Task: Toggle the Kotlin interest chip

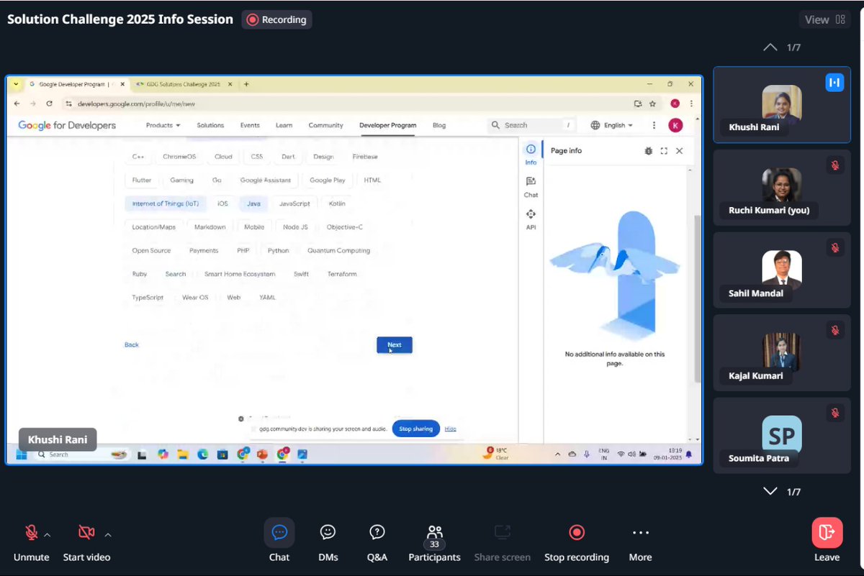Action: pos(337,204)
